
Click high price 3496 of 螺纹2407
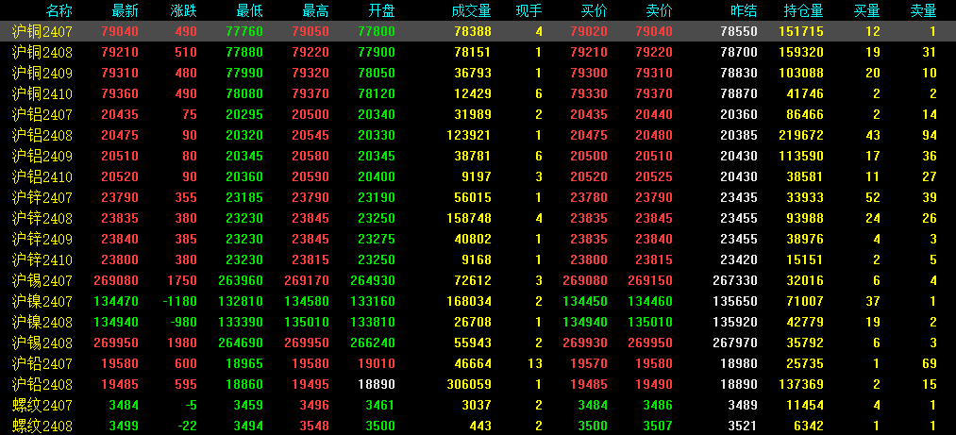pos(314,405)
